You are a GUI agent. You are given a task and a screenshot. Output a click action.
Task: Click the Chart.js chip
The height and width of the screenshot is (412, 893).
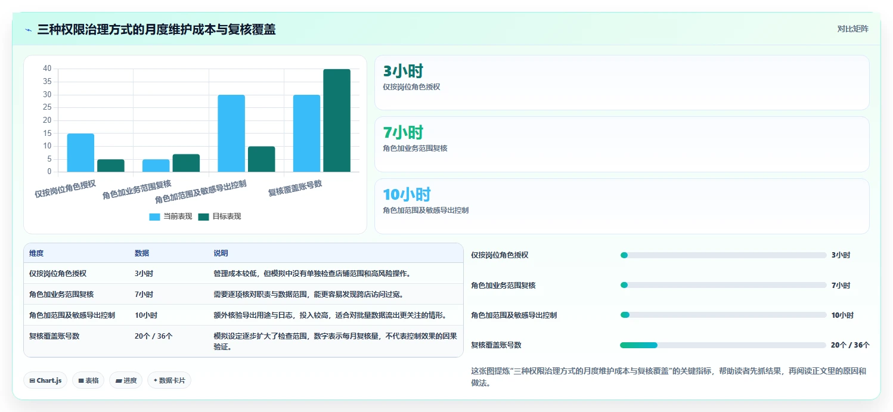(45, 380)
